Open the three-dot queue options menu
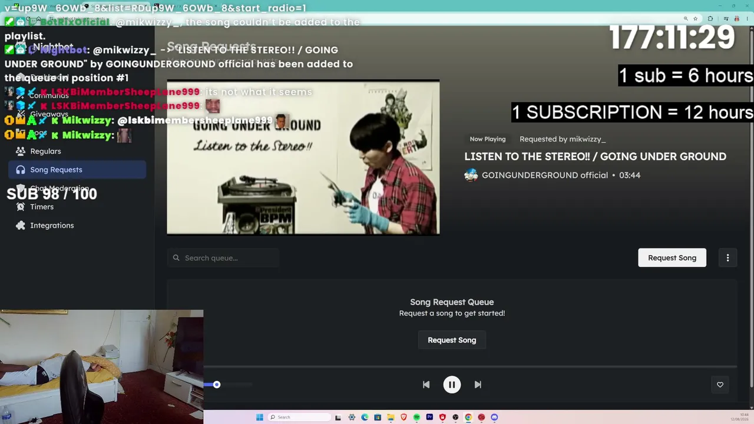The width and height of the screenshot is (754, 424). tap(727, 258)
